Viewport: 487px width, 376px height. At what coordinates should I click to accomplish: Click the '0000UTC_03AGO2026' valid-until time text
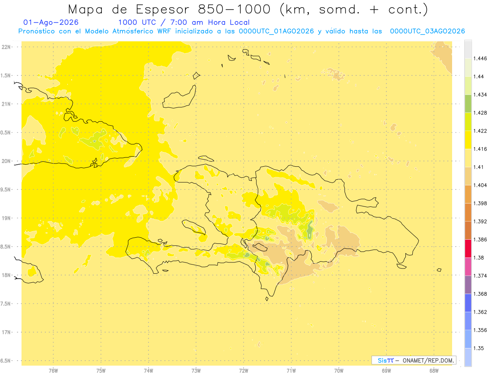427,31
